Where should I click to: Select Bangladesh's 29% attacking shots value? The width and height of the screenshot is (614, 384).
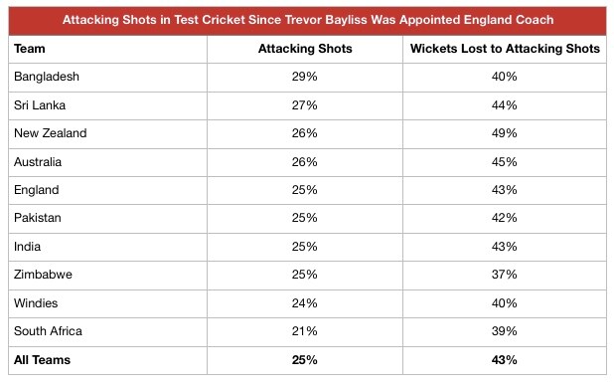[x=304, y=77]
